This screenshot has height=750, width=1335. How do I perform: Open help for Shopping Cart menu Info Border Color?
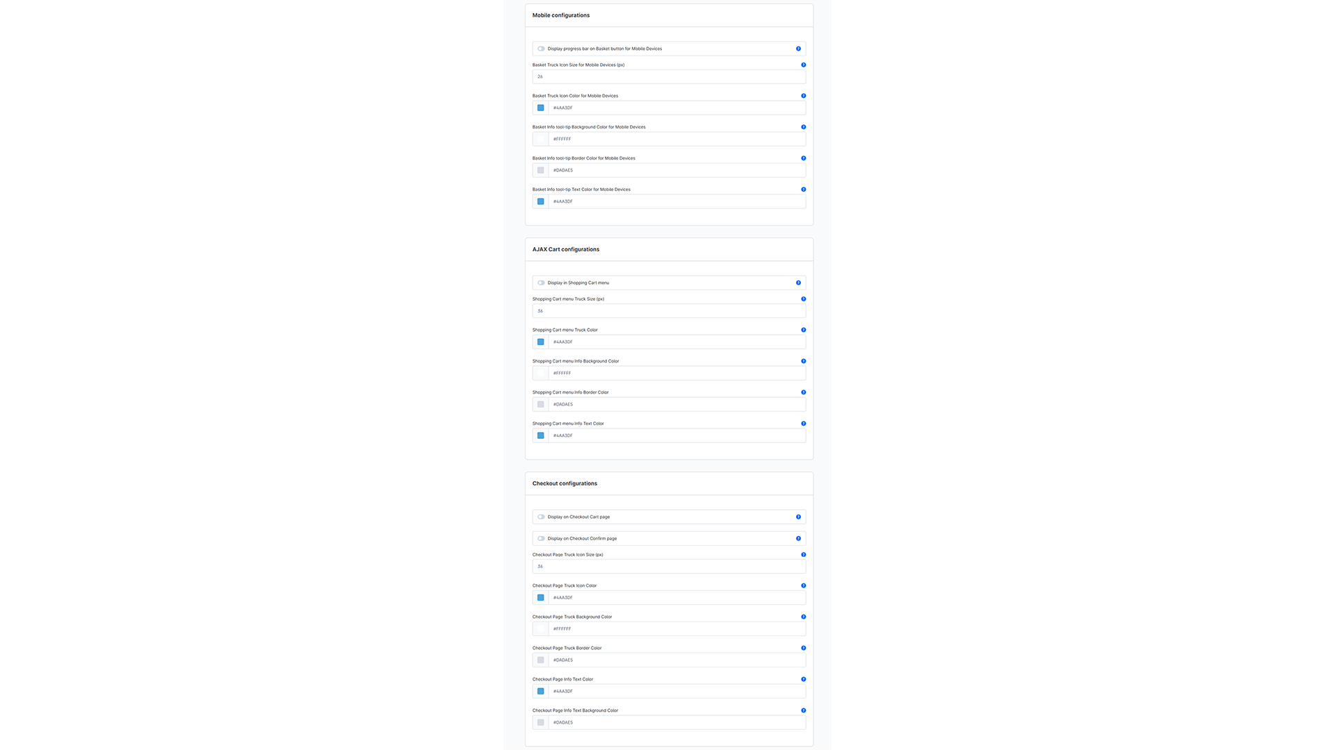803,392
